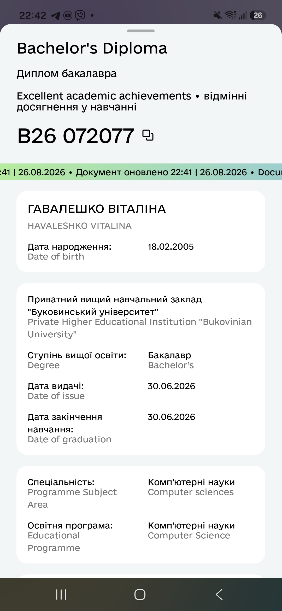Tap the Android back navigation arrow
The width and height of the screenshot is (282, 611).
[x=219, y=595]
